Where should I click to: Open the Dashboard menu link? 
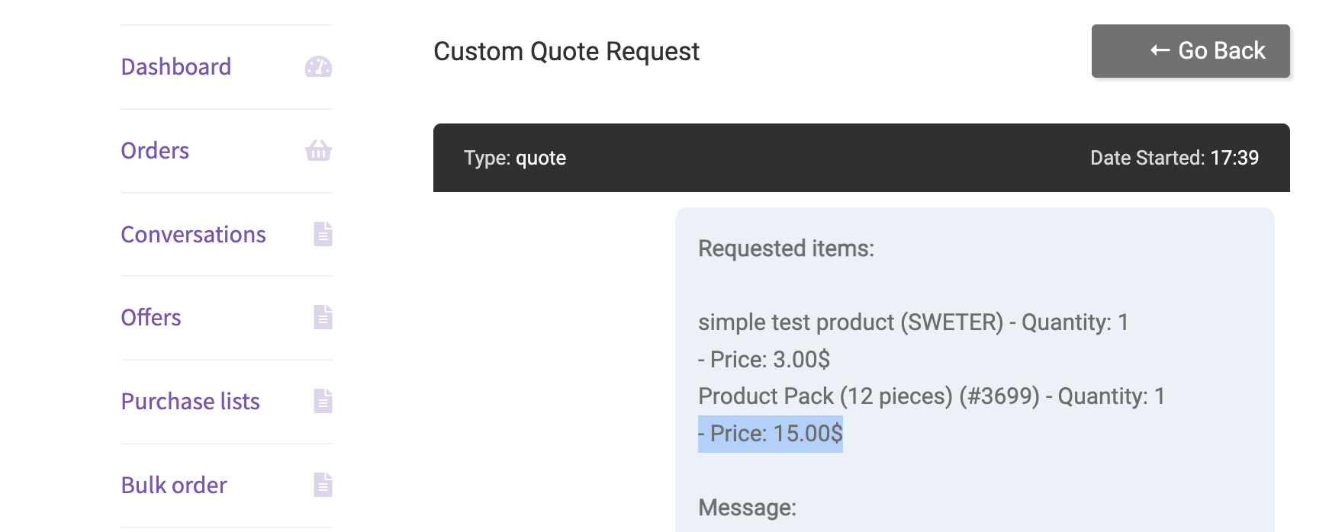175,67
